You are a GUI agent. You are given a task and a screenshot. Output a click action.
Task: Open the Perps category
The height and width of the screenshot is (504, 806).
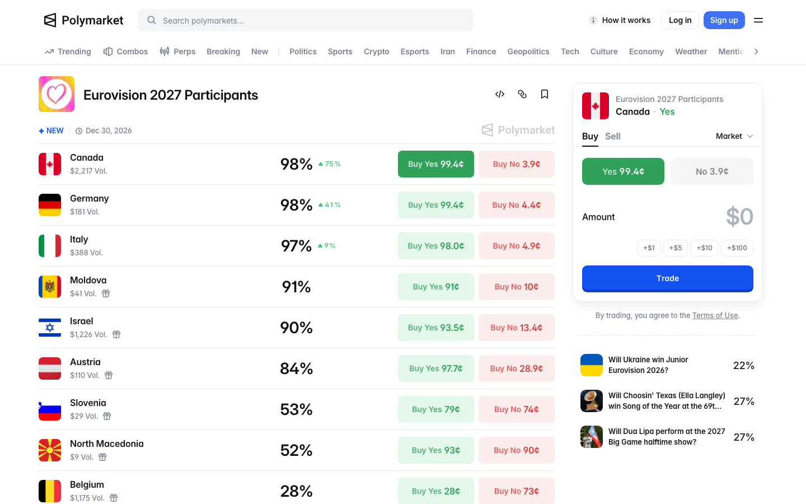(x=177, y=52)
